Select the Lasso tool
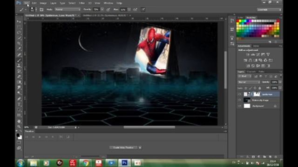298x167 pixels. (x=19, y=32)
